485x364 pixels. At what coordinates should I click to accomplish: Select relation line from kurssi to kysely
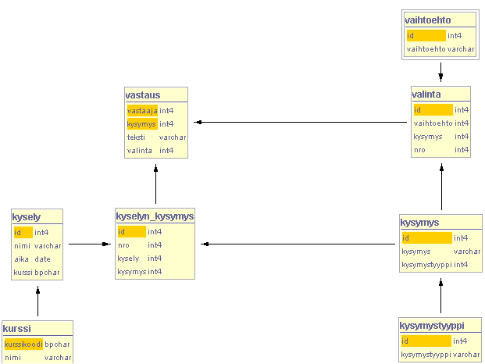pos(37,302)
